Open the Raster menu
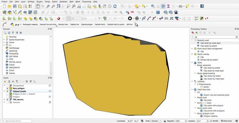Screen dimensions: 239x123 coord(55,2)
